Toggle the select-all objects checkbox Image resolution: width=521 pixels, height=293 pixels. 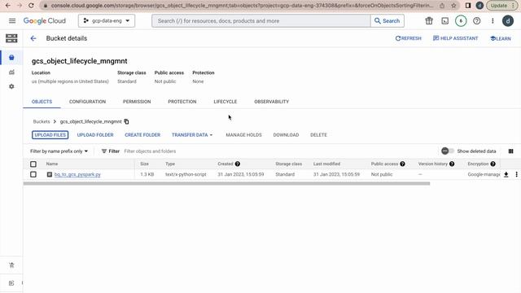coord(33,164)
